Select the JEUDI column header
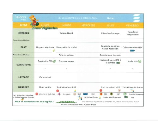Image resolution: width=158 pixels, height=121 pixels. pyautogui.click(x=110, y=26)
